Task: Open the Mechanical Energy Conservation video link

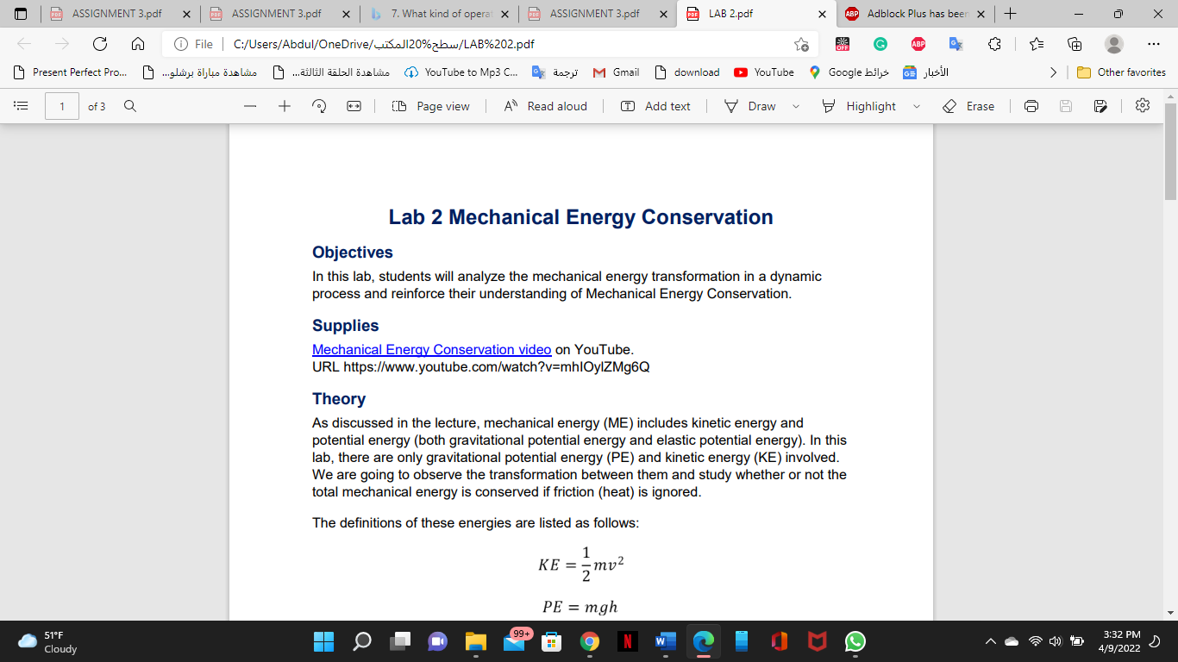Action: click(x=429, y=349)
